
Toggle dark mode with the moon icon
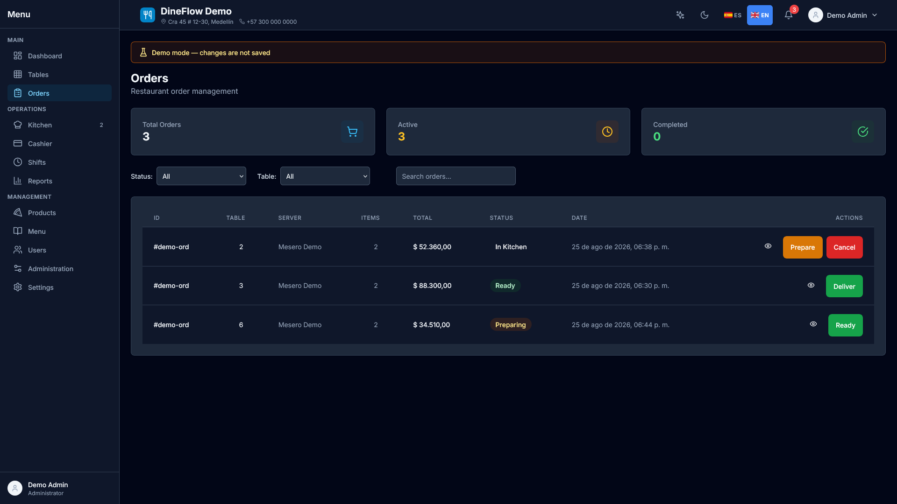[705, 15]
